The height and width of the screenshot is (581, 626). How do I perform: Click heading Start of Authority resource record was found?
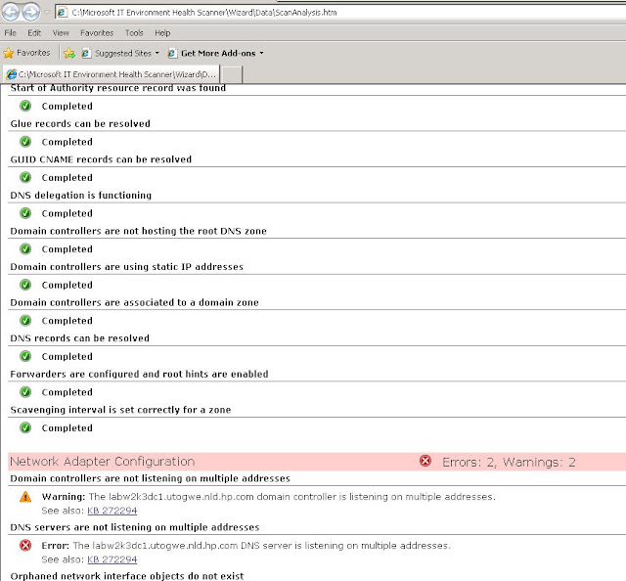point(118,88)
